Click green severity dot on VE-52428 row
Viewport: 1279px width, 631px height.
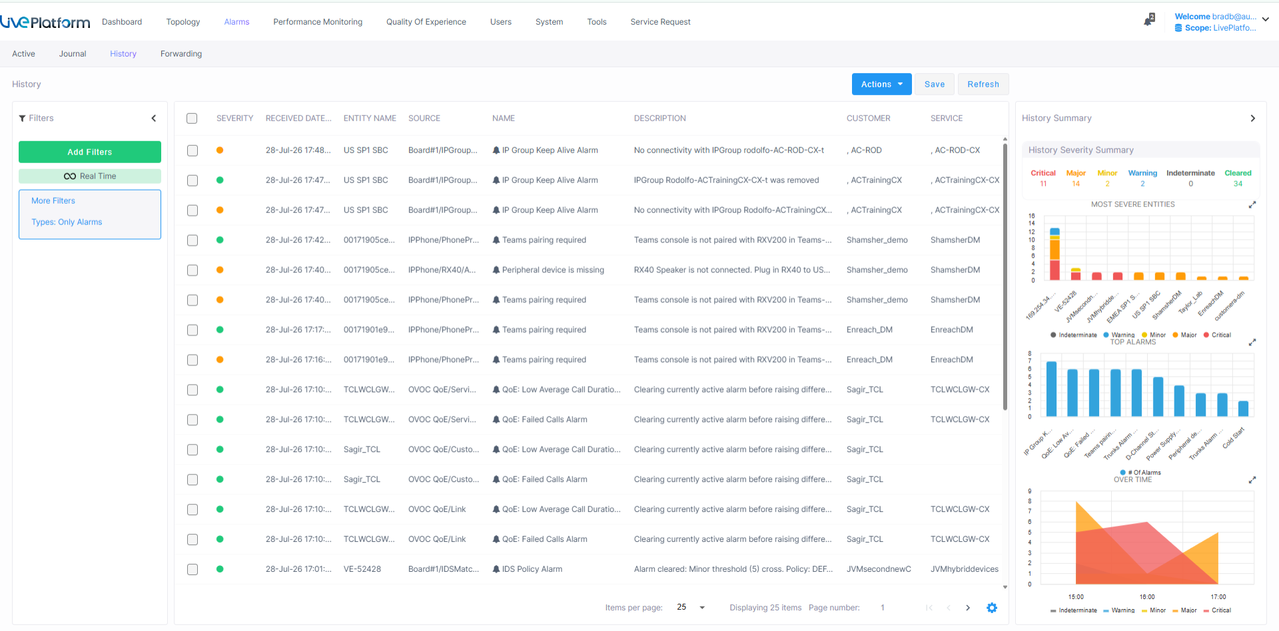tap(220, 569)
